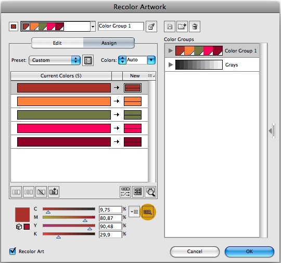
Task: Click the Color Reduction Options icon beside Preset
Action: [x=88, y=60]
